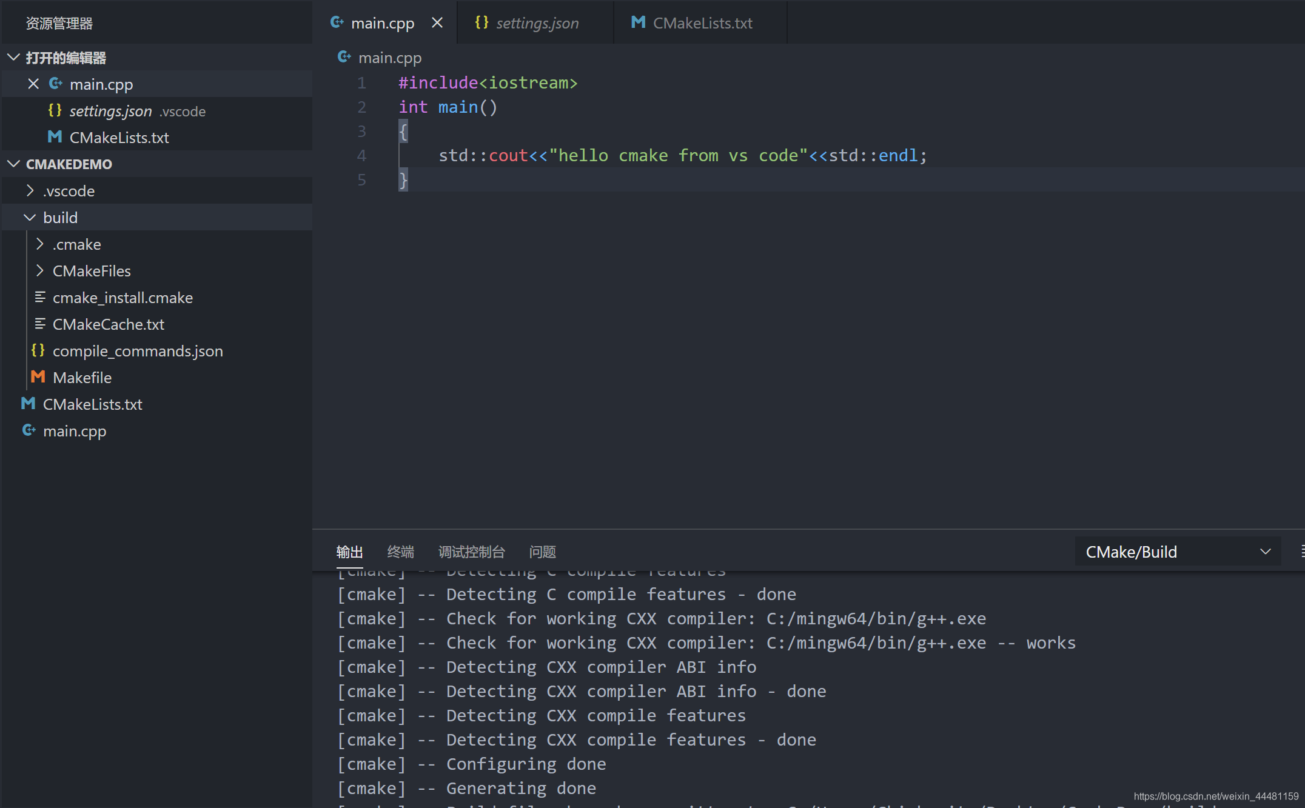Click the blue M icon of root CMakeLists.txt
Viewport: 1305px width, 808px height.
coord(28,404)
